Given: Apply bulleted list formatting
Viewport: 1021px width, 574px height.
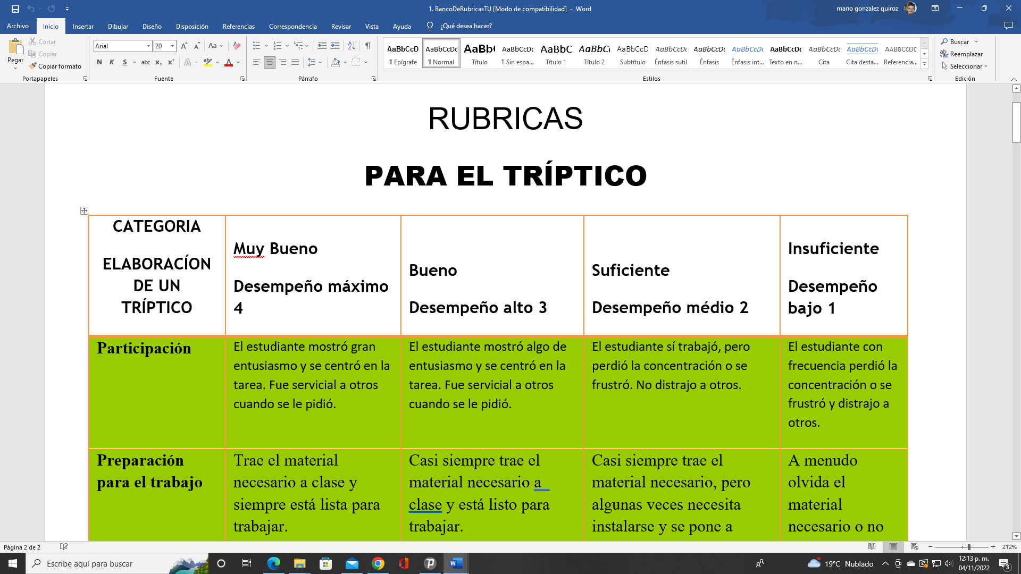Looking at the screenshot, I should (257, 46).
